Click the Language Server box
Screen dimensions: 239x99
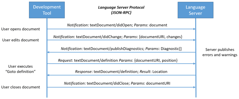point(196,10)
